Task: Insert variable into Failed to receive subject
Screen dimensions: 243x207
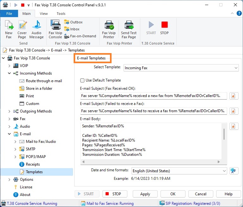Action: tap(234, 111)
